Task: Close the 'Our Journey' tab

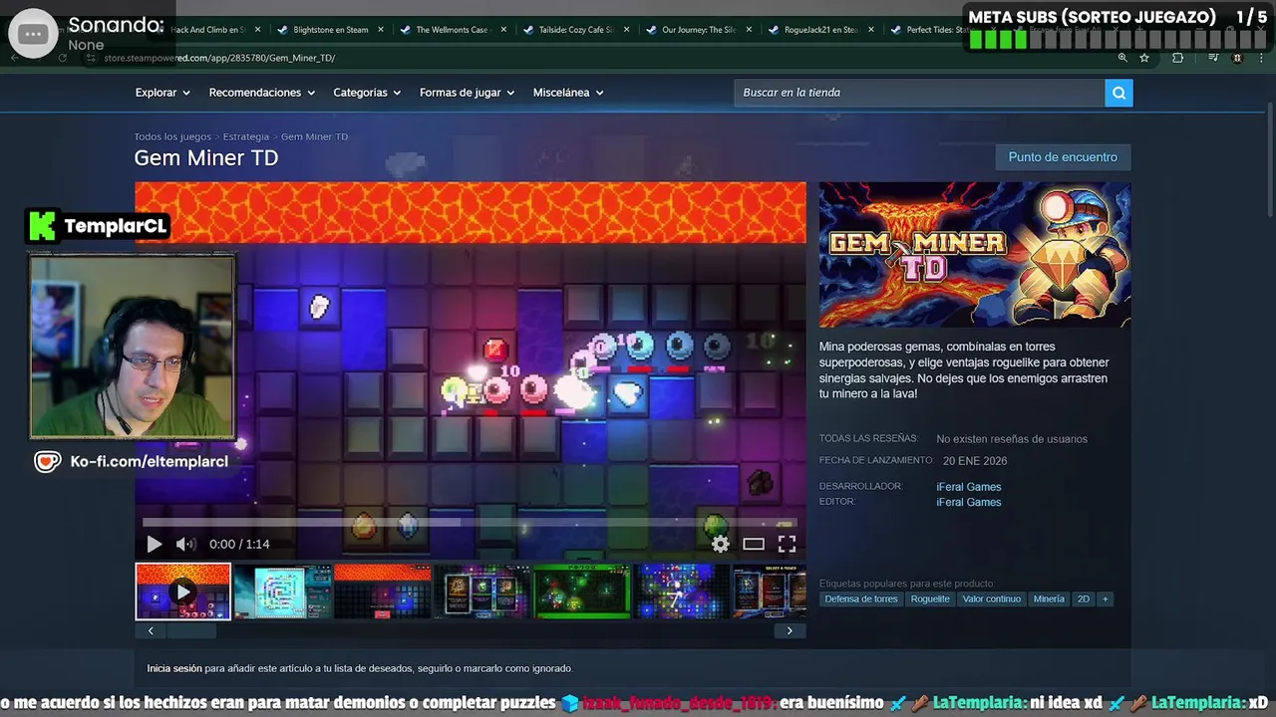Action: pyautogui.click(x=750, y=30)
